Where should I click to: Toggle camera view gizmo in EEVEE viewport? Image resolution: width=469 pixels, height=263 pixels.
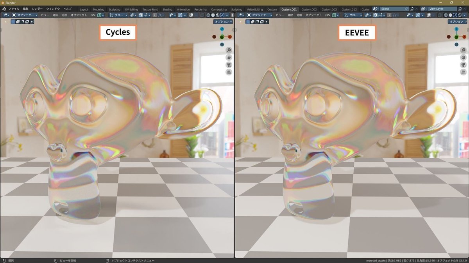[463, 65]
